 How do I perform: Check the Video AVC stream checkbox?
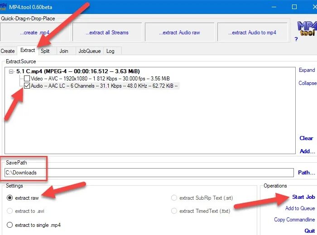pyautogui.click(x=27, y=79)
